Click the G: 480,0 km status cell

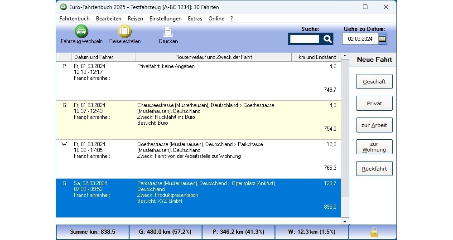coord(165,232)
